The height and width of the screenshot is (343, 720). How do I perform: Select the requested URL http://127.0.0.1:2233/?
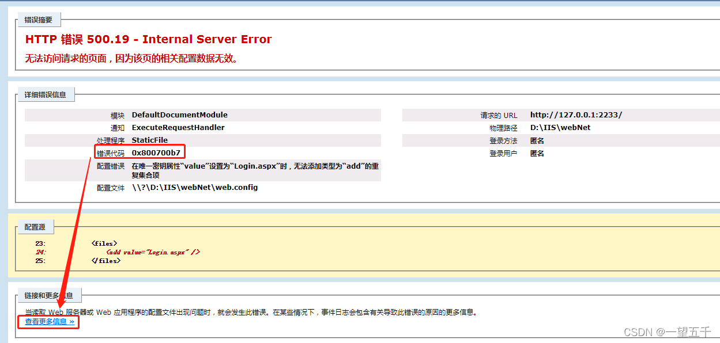[x=576, y=115]
